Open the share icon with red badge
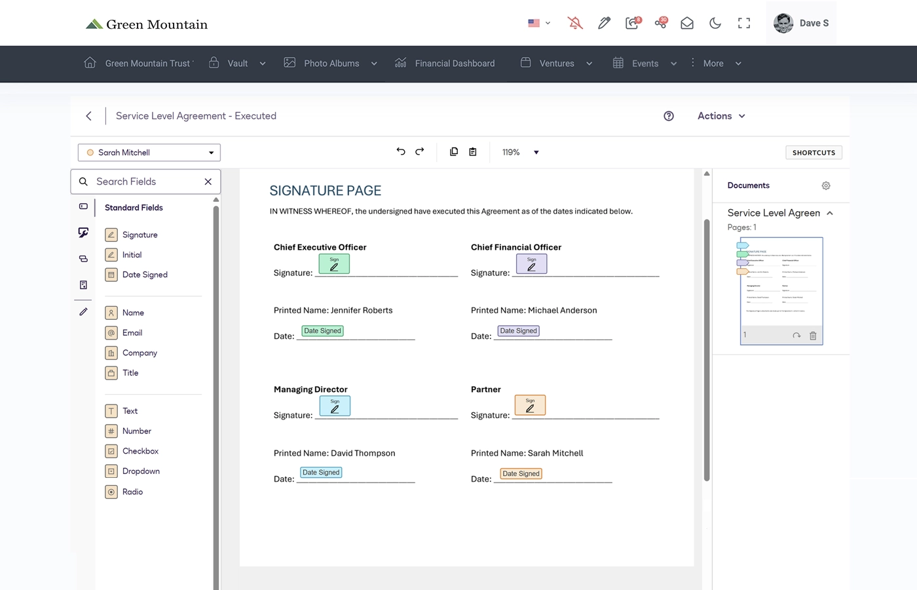This screenshot has width=917, height=590. pyautogui.click(x=661, y=24)
